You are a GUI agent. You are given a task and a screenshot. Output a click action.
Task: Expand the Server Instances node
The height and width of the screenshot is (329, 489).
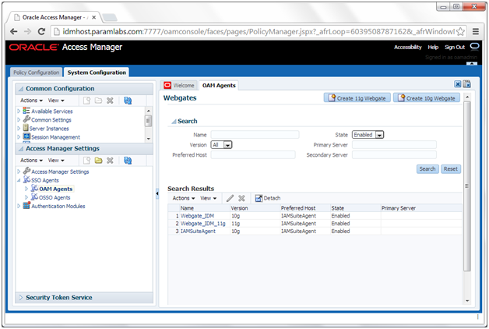click(19, 129)
